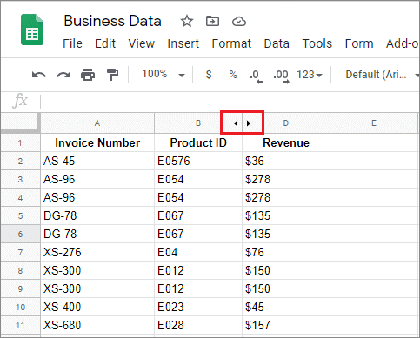
Task: Click into the fx formula bar
Action: pos(230,102)
